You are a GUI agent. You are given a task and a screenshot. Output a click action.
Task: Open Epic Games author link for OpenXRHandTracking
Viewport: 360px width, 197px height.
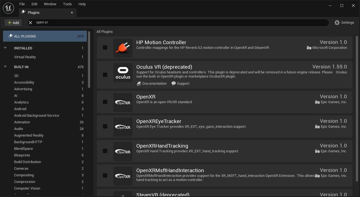tap(331, 151)
